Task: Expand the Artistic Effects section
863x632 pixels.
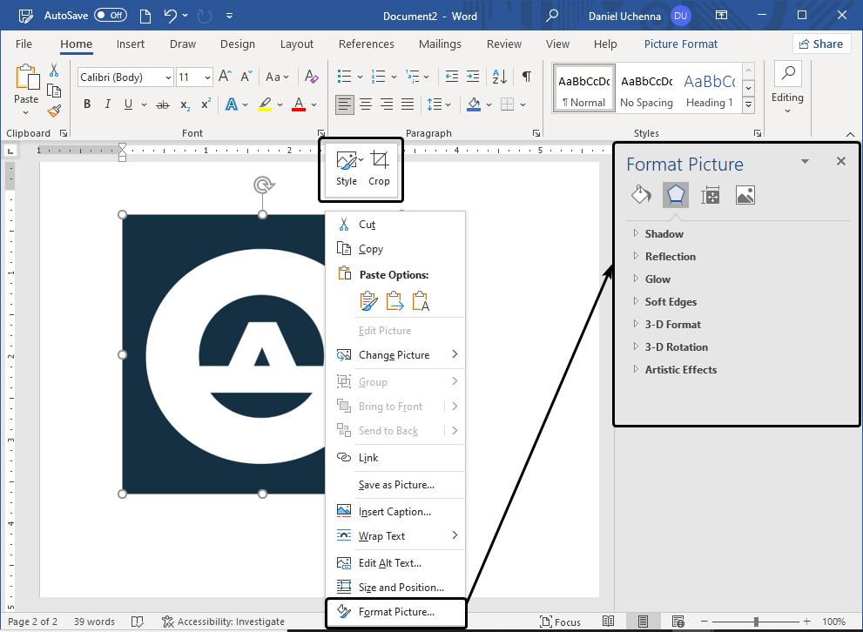Action: 680,369
